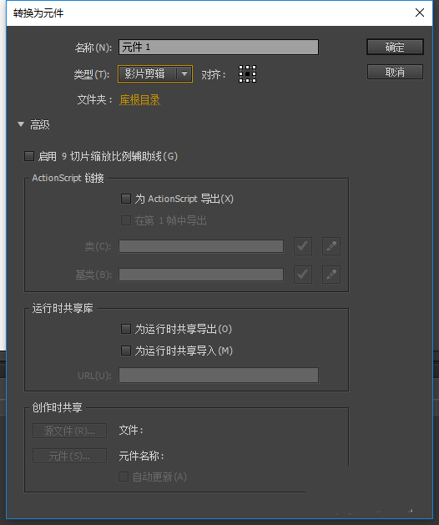Viewport: 439px width, 525px height.
Task: Check 为 ActionScript 导出 option
Action: click(126, 199)
